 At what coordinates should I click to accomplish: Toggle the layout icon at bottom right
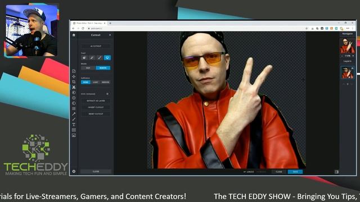coord(336,172)
